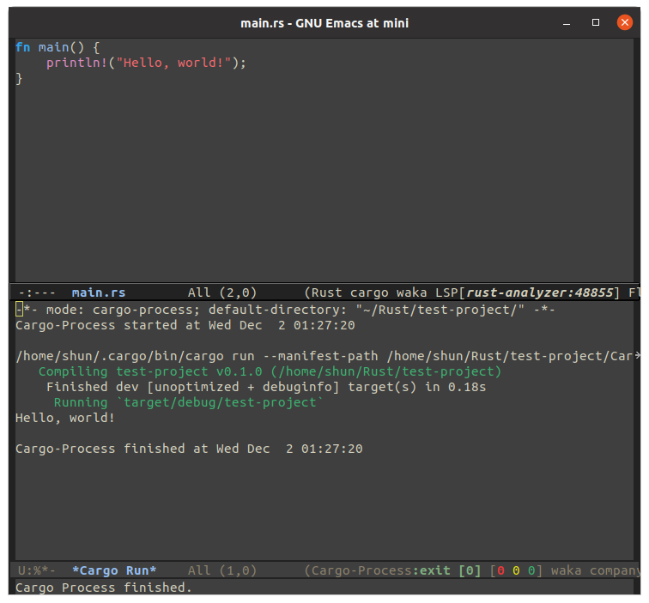Click the LSP rust-analyzer:48855 indicator
The image size is (649, 603).
pos(527,292)
